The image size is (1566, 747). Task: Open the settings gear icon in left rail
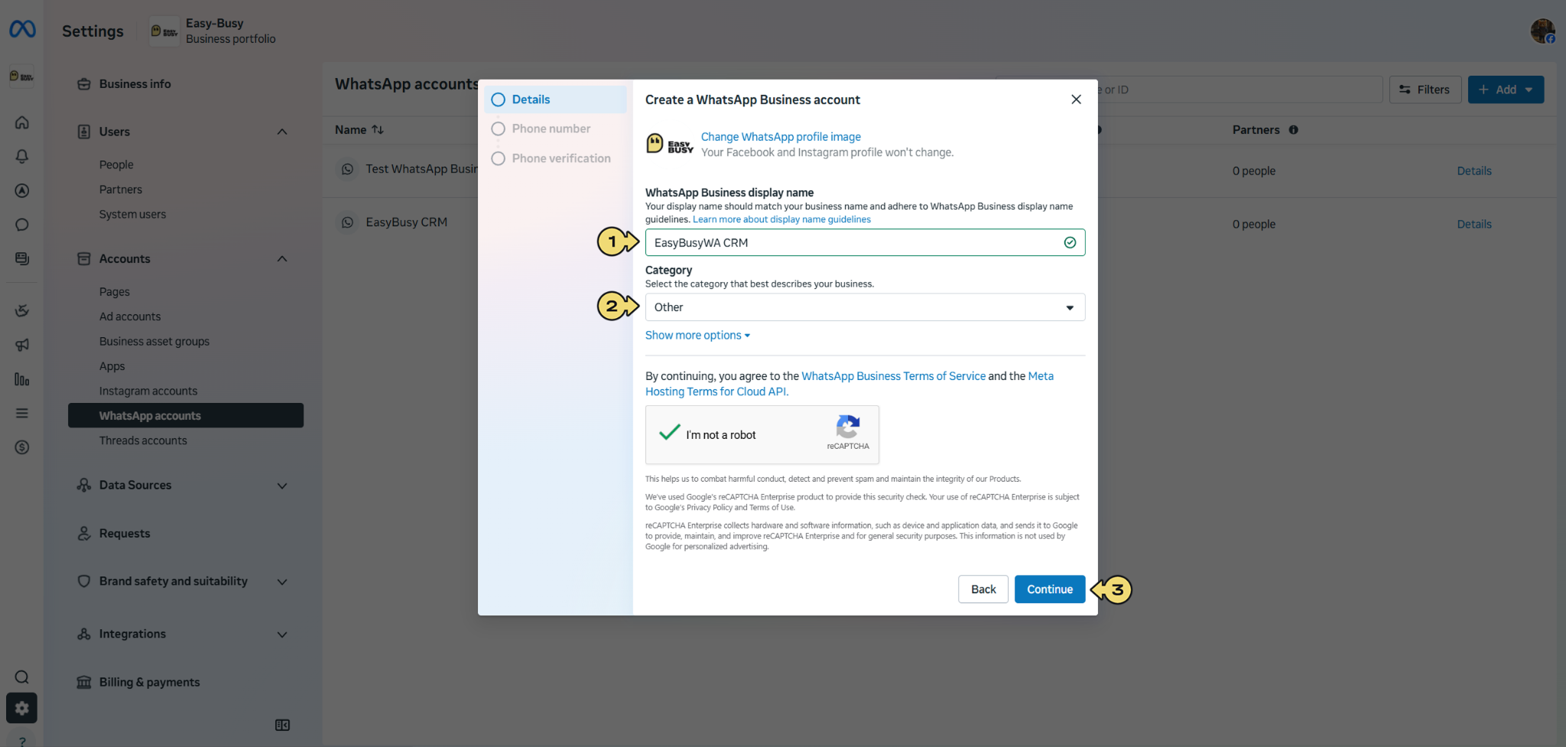(22, 708)
